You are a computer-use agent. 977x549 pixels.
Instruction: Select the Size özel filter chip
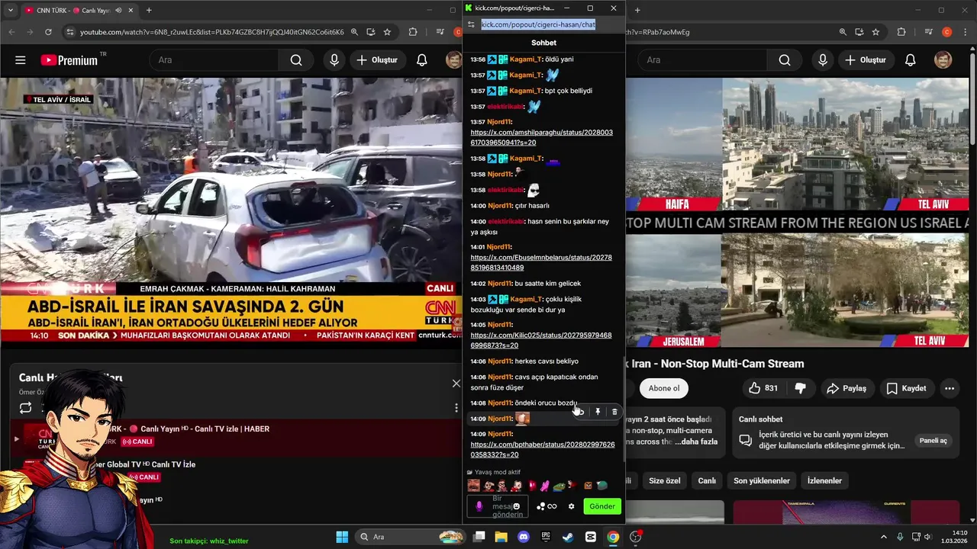[664, 481]
